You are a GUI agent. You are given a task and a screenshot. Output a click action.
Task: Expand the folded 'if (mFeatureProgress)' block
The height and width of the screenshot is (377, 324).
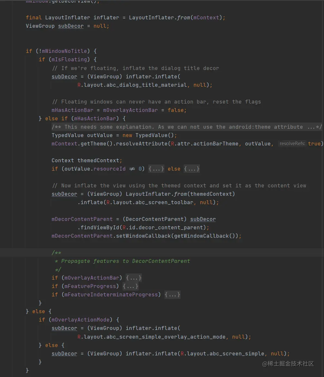click(x=130, y=286)
